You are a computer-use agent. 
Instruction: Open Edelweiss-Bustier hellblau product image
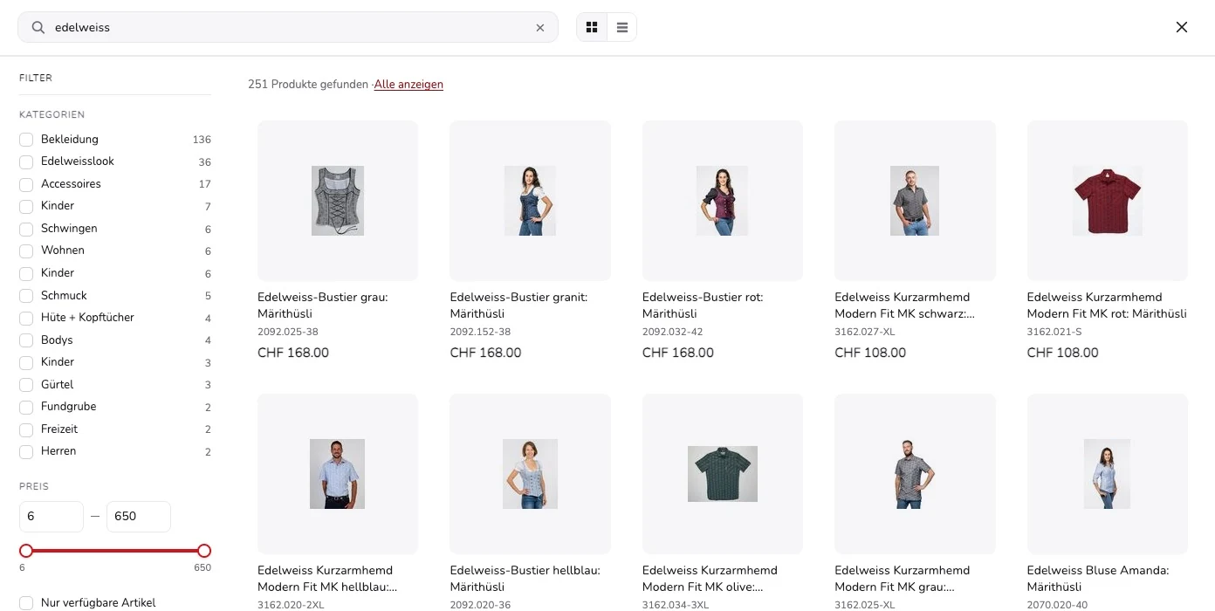point(530,474)
